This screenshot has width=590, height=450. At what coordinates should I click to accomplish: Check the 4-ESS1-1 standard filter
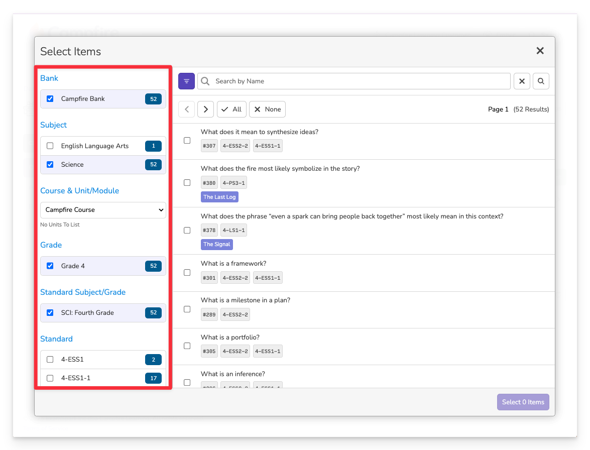[x=50, y=378]
